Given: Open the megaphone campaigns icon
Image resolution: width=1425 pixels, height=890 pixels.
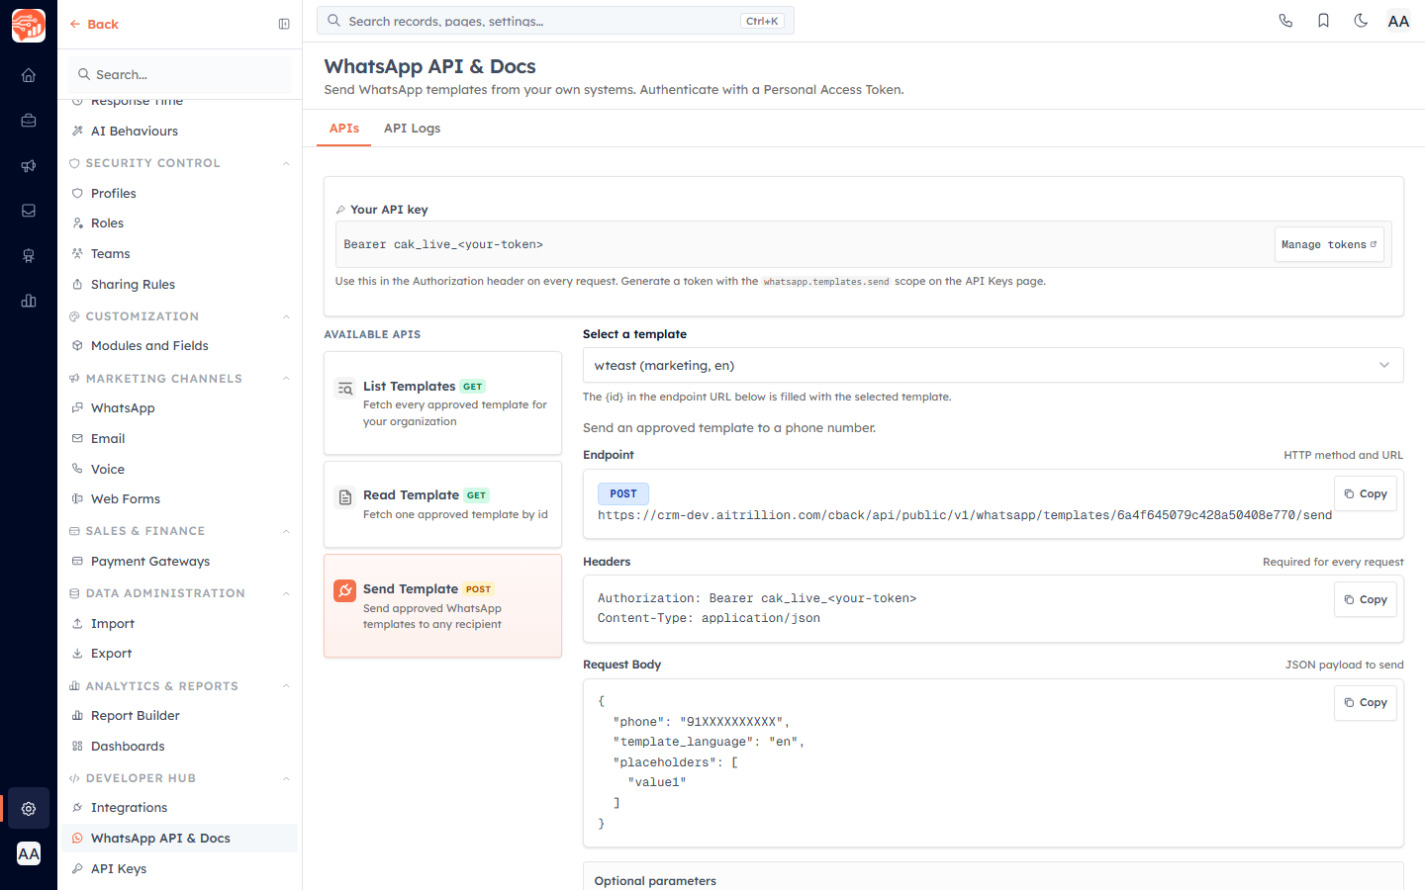Looking at the screenshot, I should (29, 166).
